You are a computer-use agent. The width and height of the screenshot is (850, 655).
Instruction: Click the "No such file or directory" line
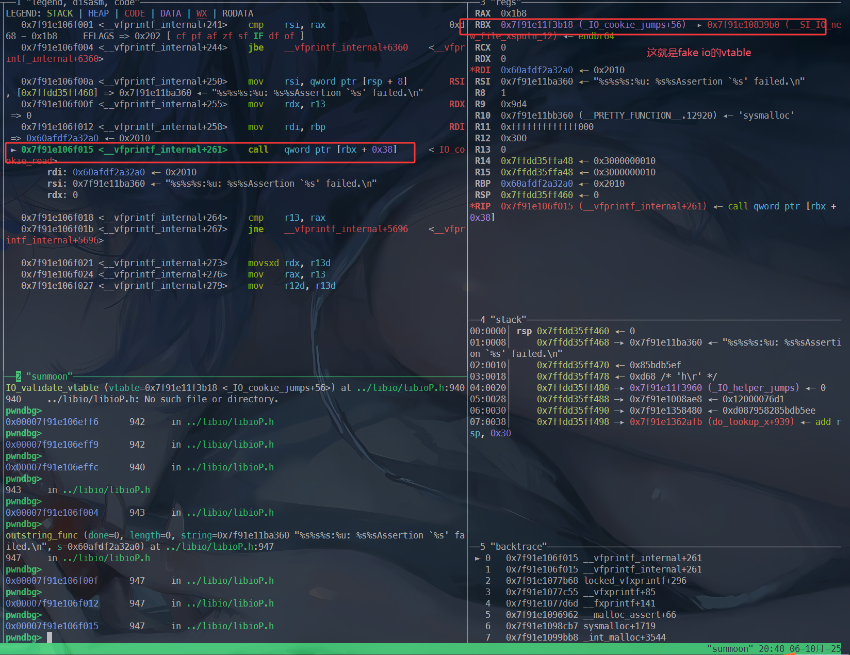(142, 399)
